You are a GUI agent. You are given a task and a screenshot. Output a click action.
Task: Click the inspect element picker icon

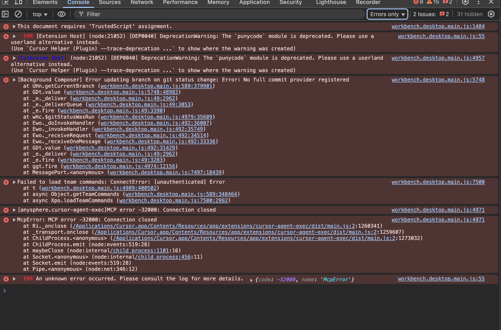[5, 2]
